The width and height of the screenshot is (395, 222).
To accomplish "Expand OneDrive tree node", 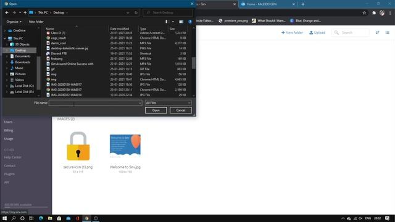I will (5, 30).
